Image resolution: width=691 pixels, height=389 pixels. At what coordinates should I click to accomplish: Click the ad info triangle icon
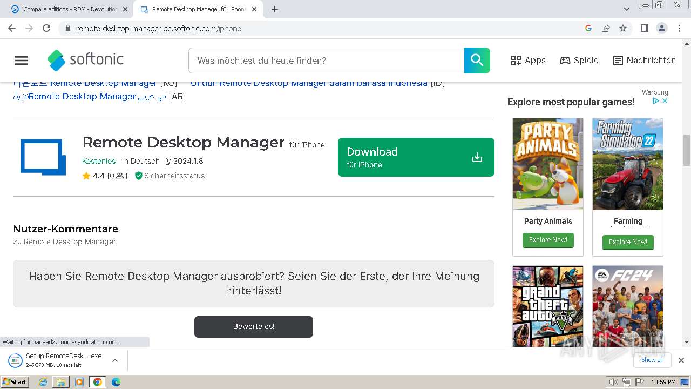(x=656, y=101)
